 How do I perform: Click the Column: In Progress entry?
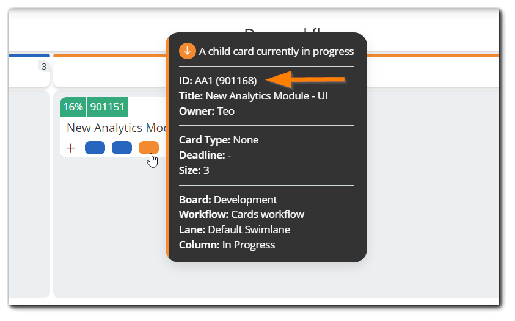227,245
